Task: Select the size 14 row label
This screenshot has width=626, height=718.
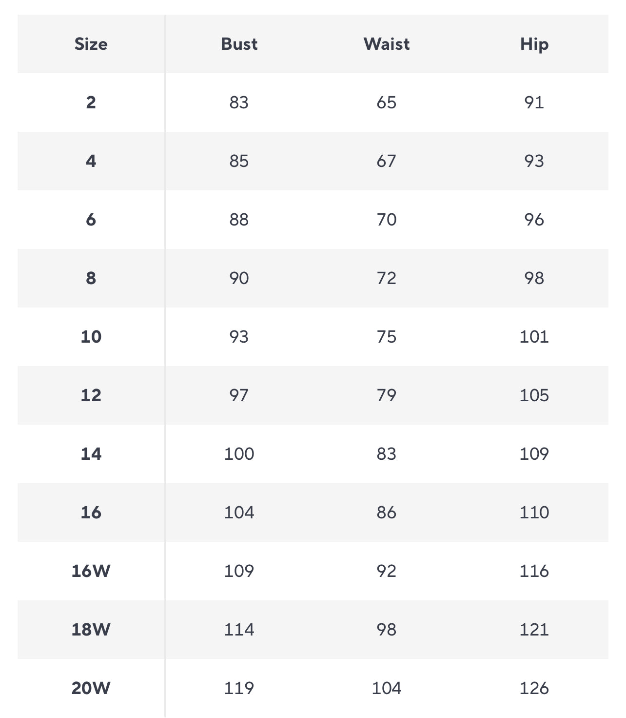Action: coord(91,454)
